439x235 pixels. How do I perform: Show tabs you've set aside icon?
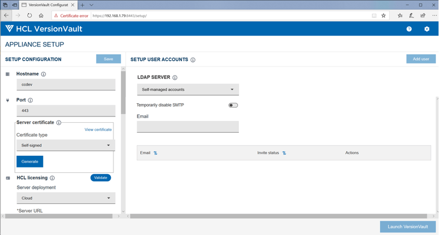click(5, 5)
